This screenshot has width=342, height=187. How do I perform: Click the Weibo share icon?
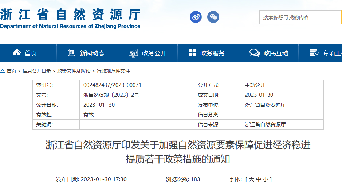click(196, 17)
